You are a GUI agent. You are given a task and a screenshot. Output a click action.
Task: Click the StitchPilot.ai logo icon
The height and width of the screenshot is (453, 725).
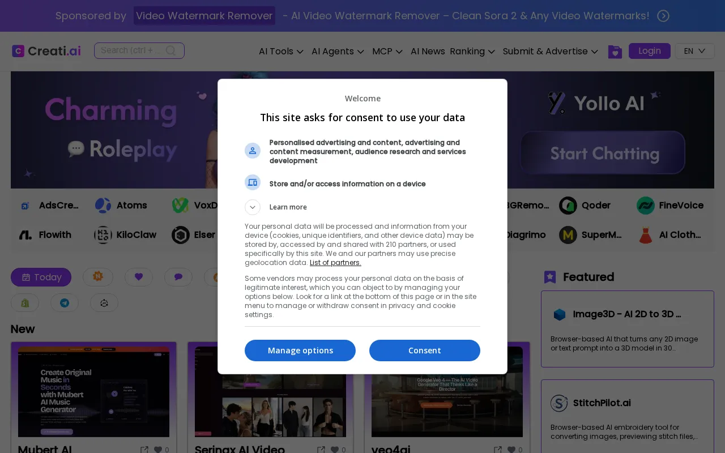click(559, 403)
